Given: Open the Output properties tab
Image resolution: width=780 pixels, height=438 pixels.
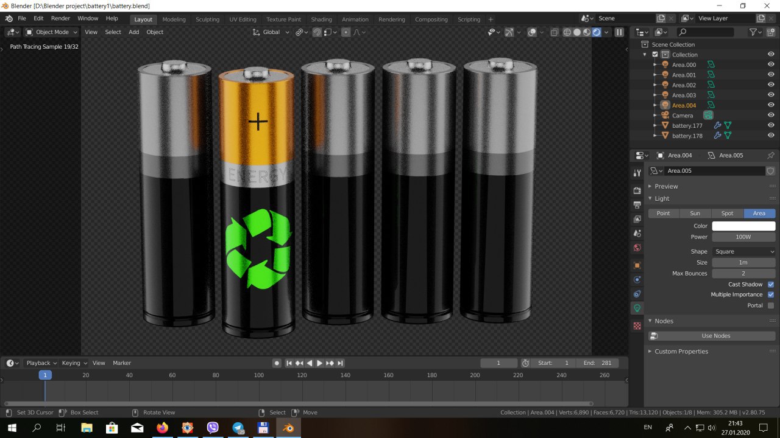Looking at the screenshot, I should 637,205.
